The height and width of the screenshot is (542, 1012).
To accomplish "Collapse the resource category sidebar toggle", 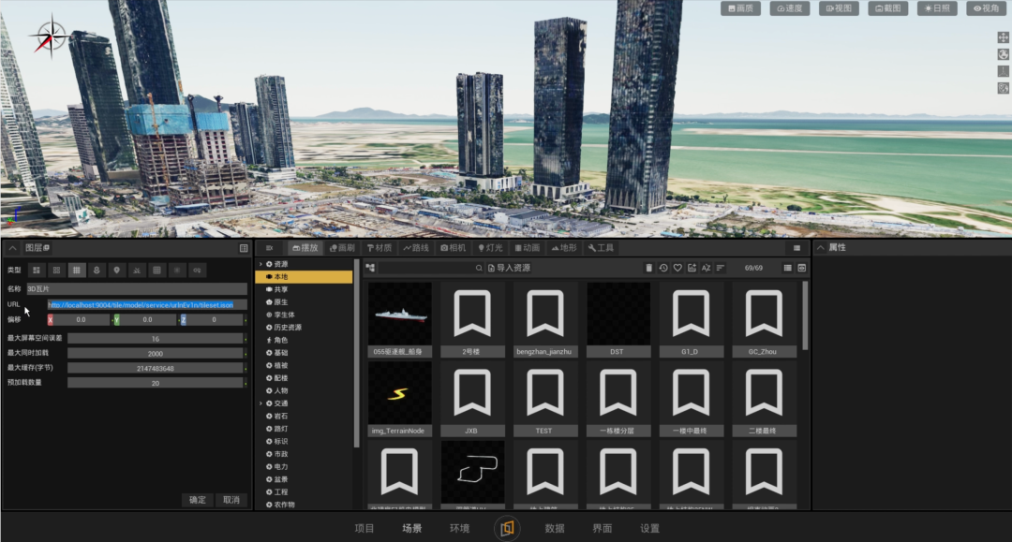I will 269,248.
